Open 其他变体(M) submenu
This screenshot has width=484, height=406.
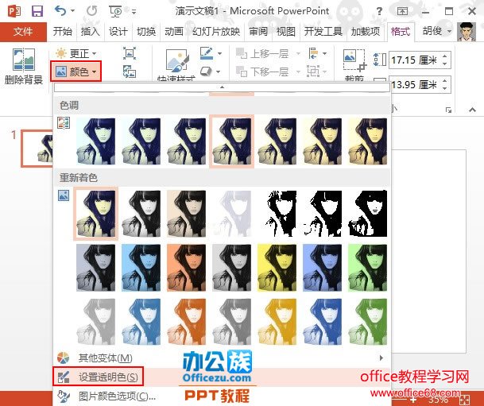point(222,358)
